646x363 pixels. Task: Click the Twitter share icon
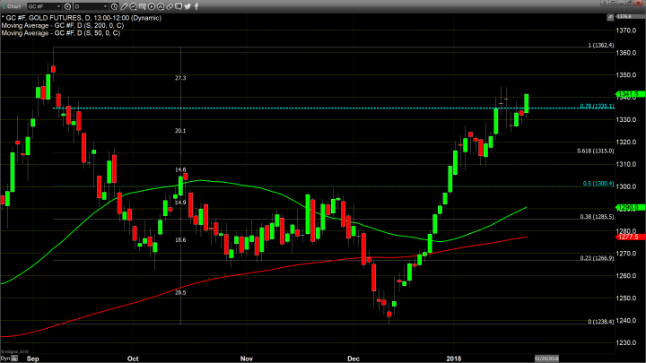188,6
